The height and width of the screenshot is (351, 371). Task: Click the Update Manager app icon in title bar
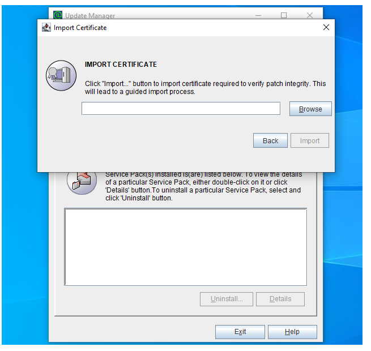click(x=57, y=15)
